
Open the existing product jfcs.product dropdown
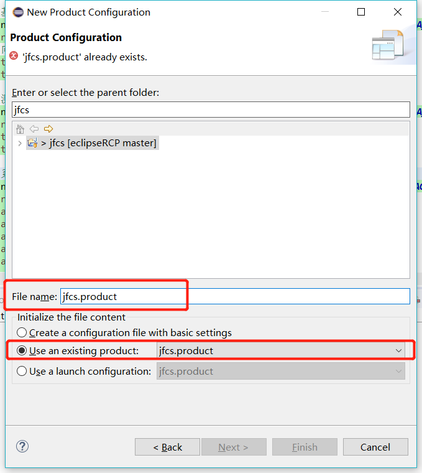click(281, 350)
